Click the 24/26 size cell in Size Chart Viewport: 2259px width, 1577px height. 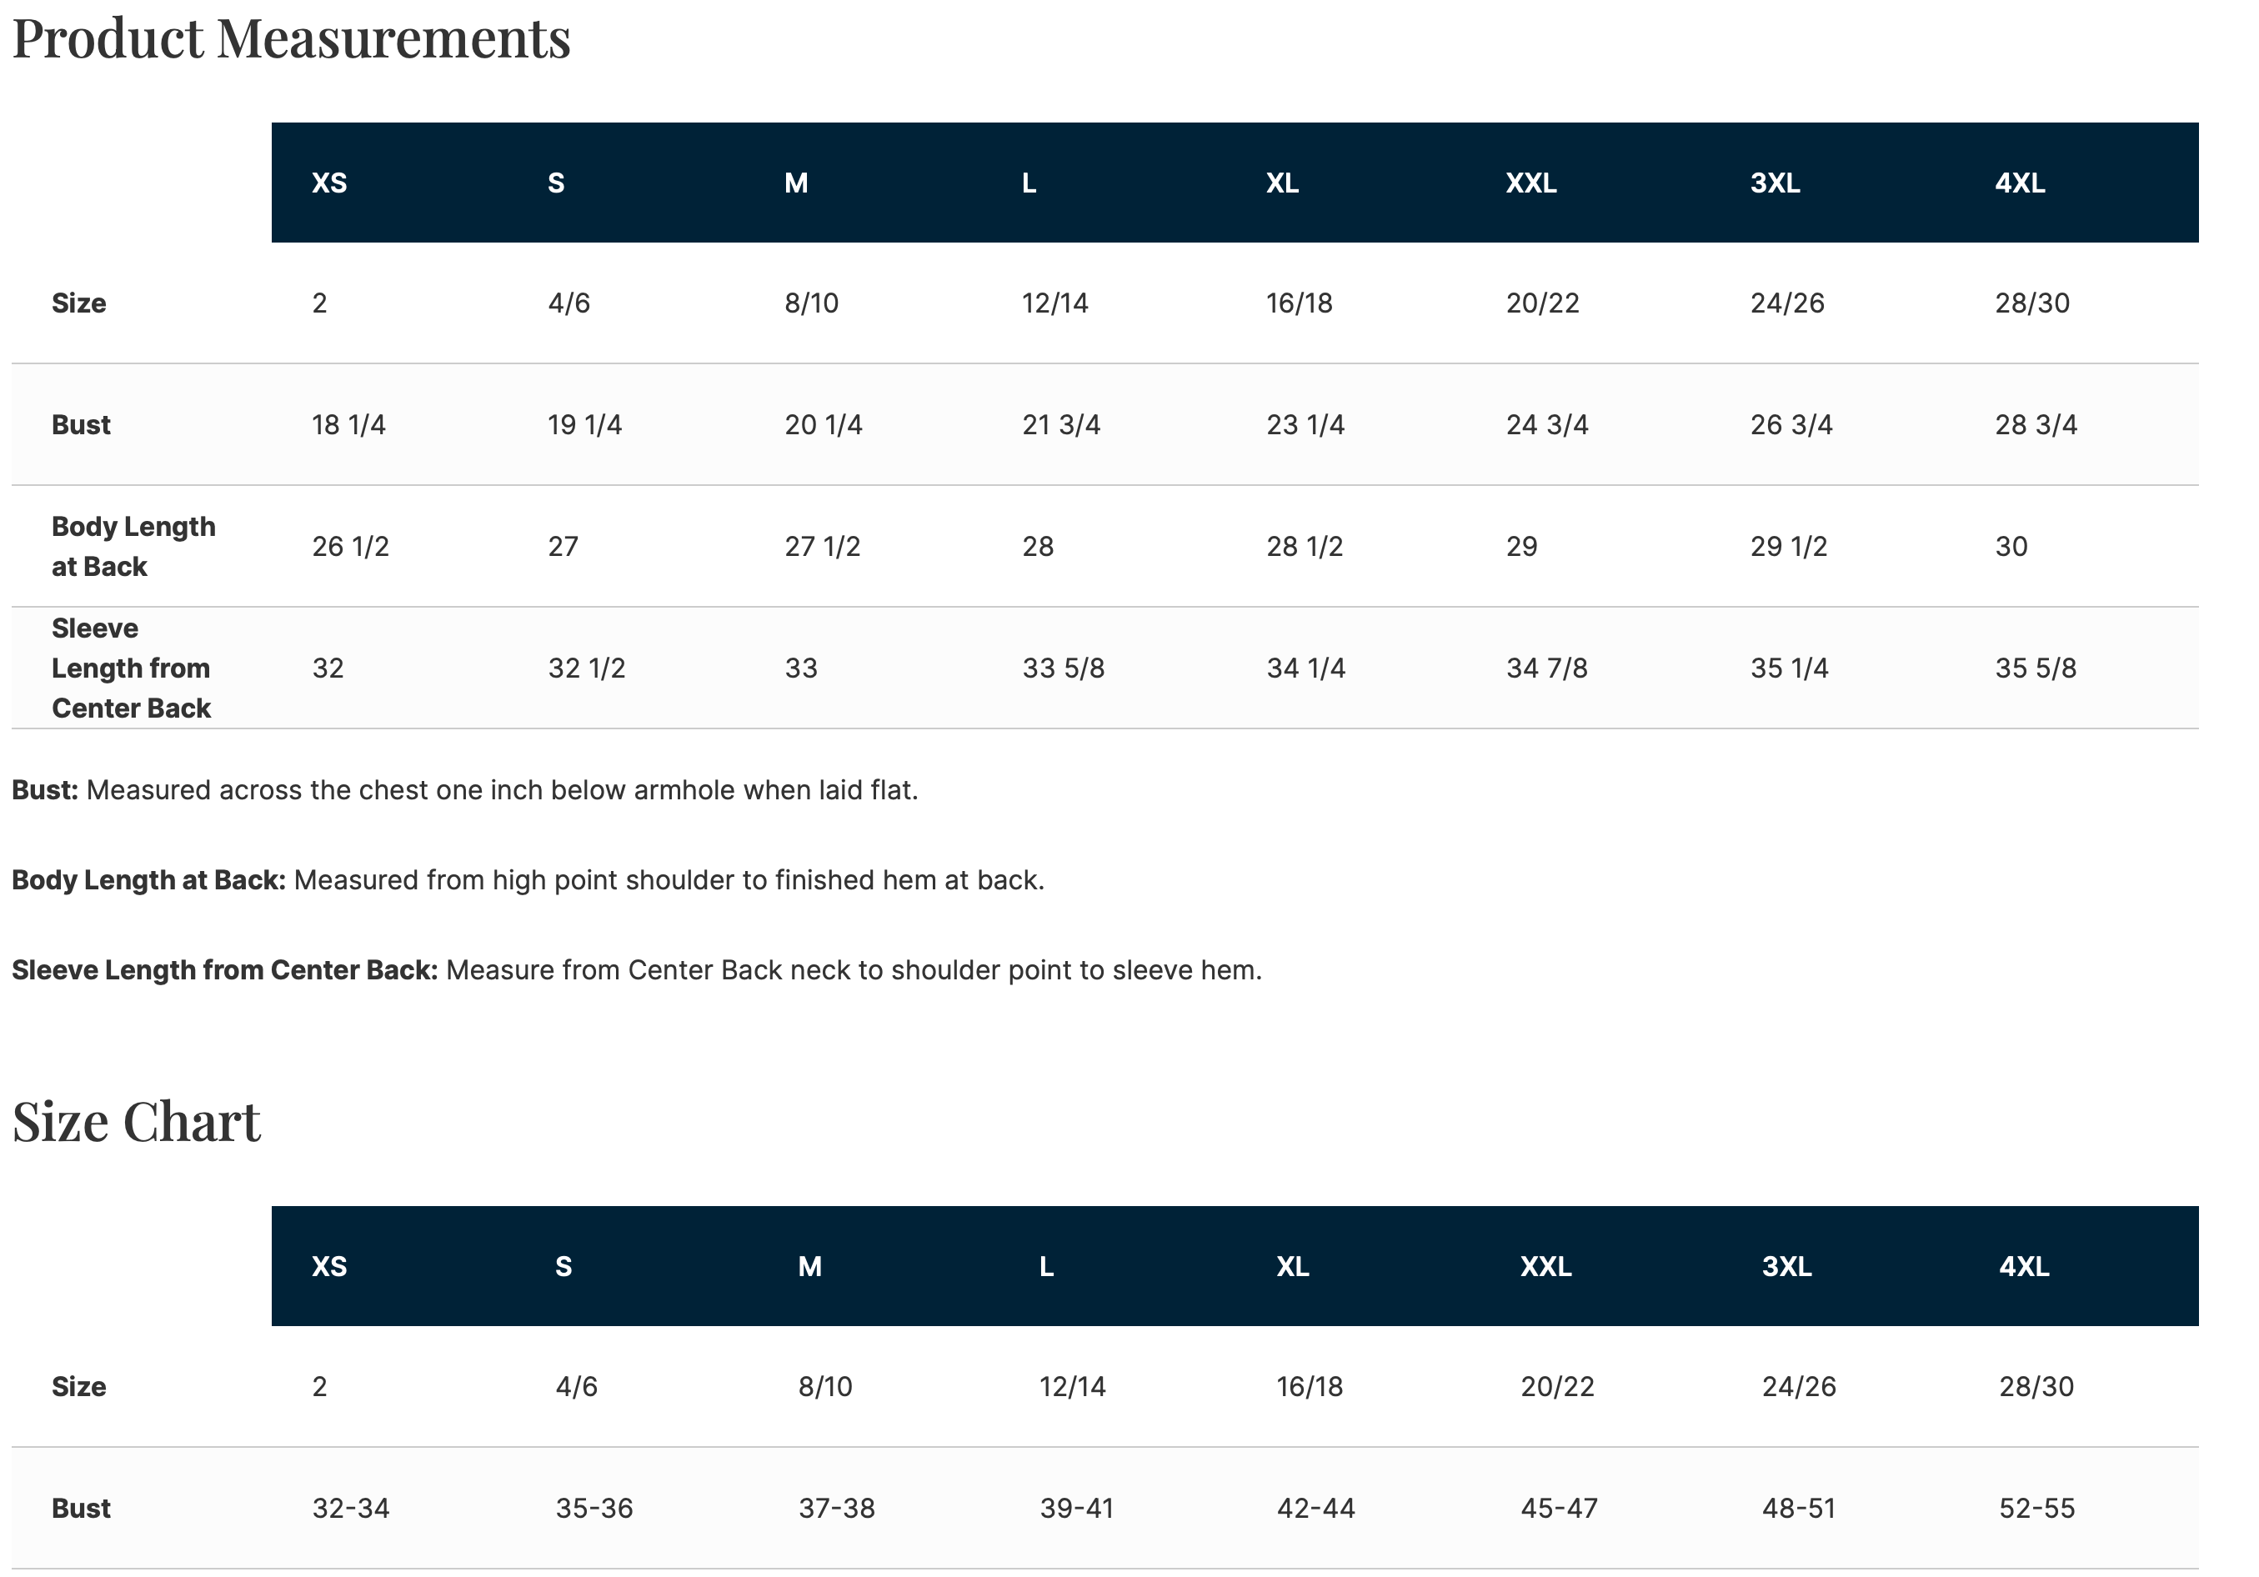tap(1799, 1386)
